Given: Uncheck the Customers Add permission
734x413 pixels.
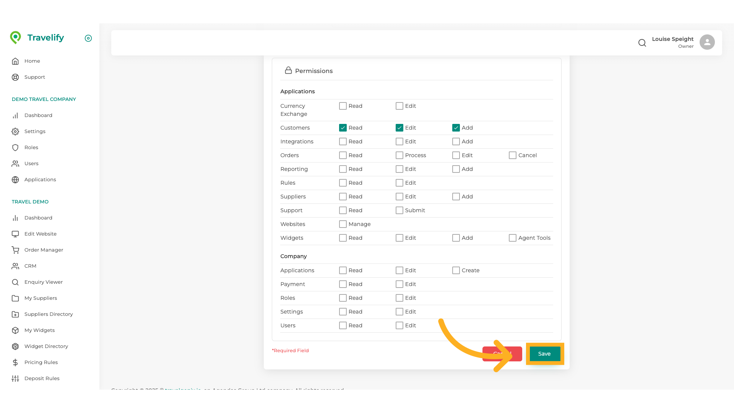Looking at the screenshot, I should point(456,128).
